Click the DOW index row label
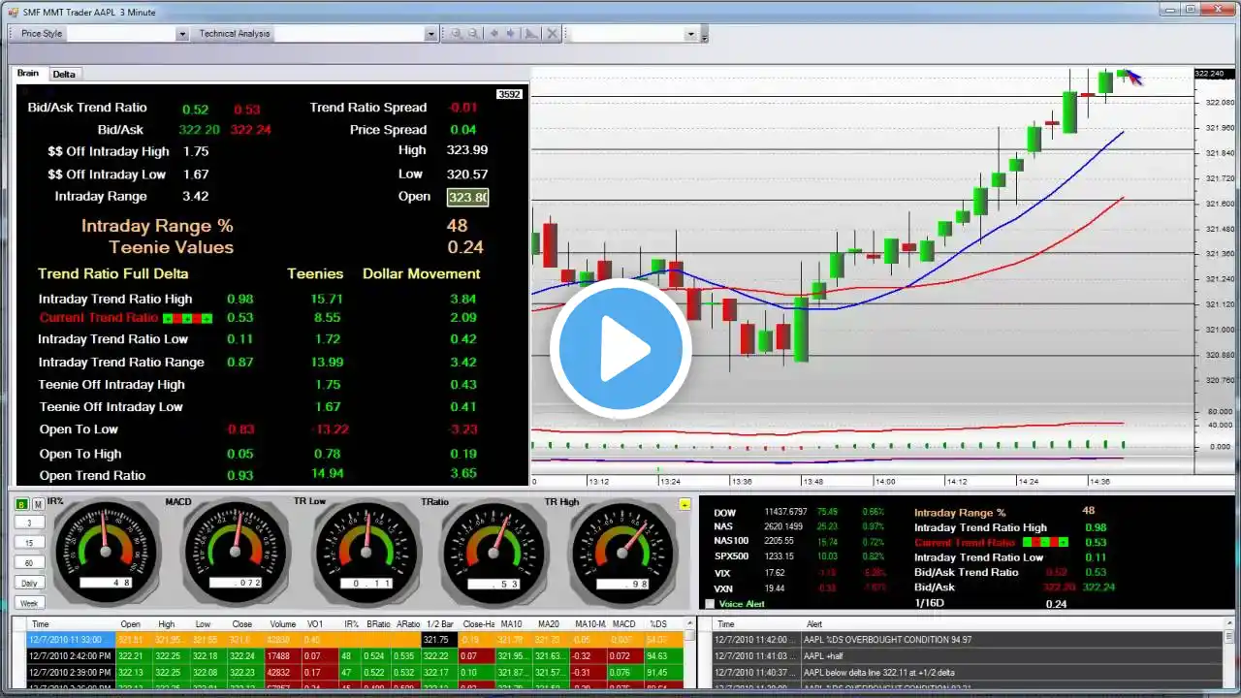 (x=724, y=512)
